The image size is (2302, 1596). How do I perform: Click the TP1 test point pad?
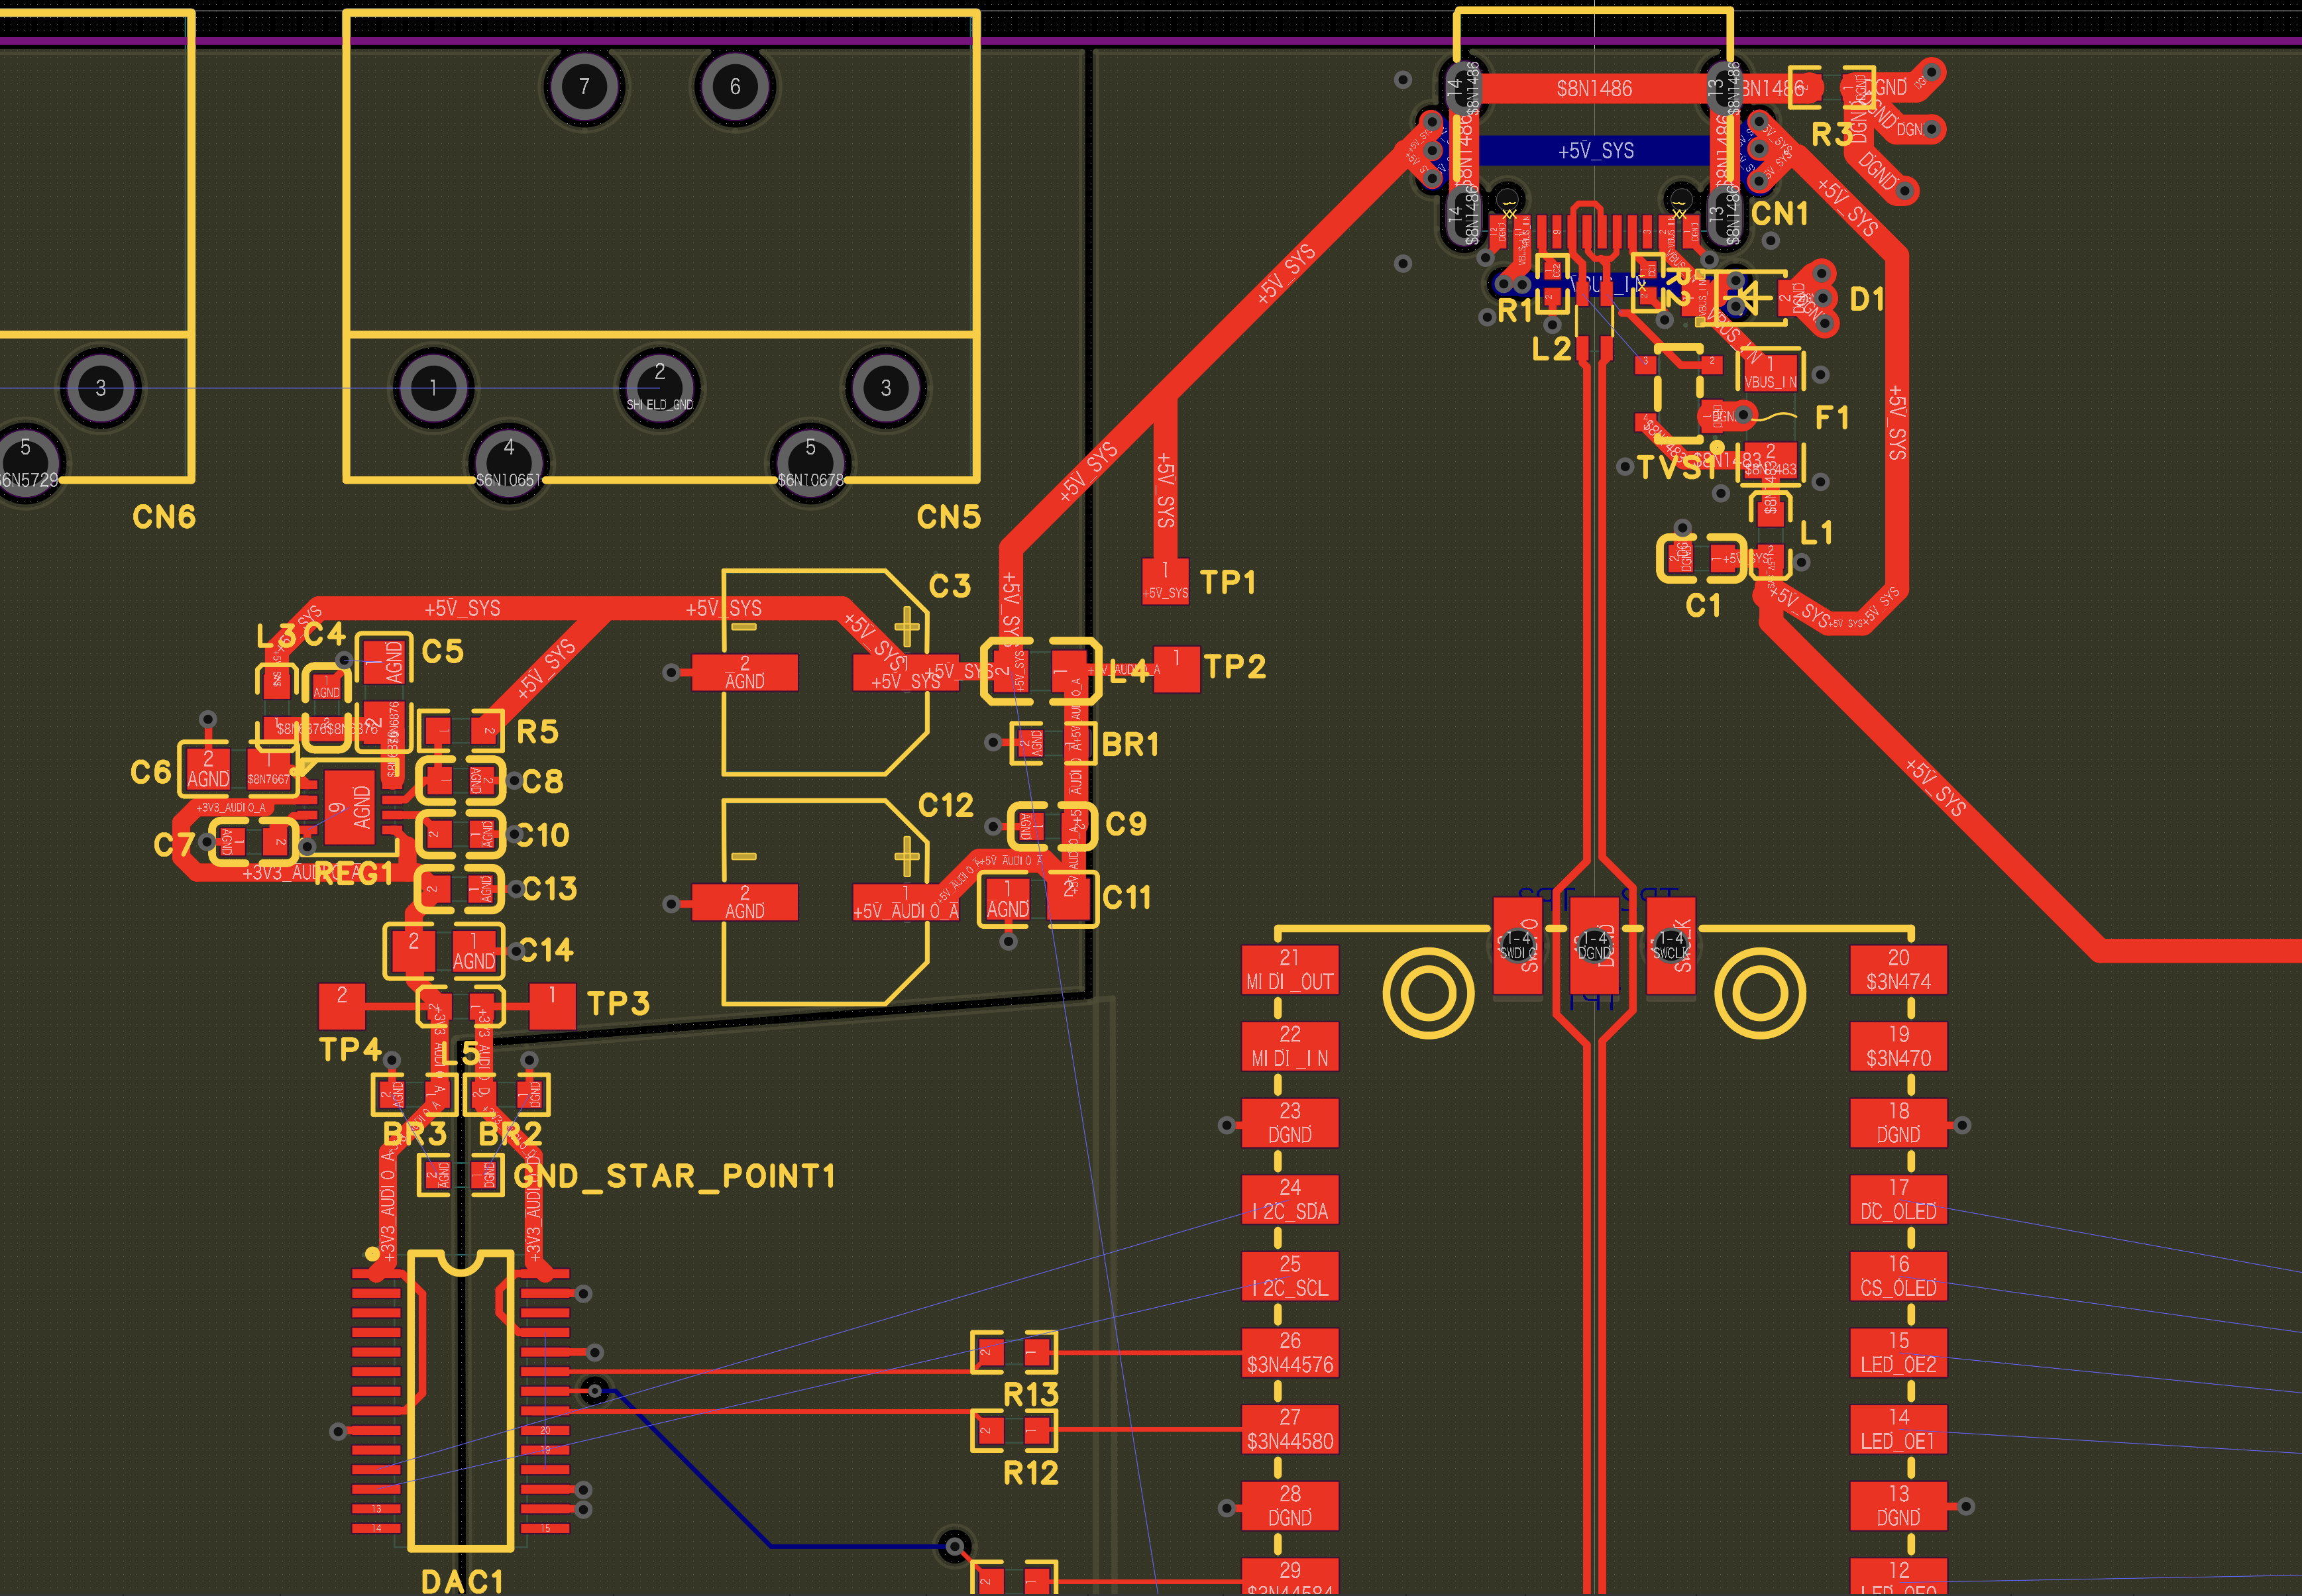1165,581
